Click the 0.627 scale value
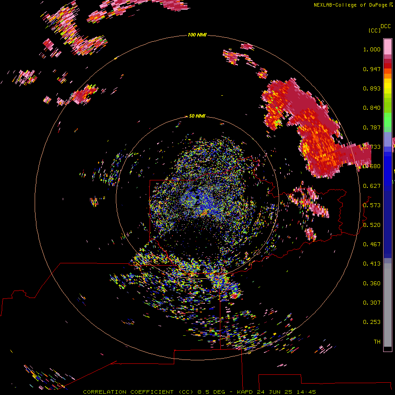395x395 pixels. click(372, 186)
